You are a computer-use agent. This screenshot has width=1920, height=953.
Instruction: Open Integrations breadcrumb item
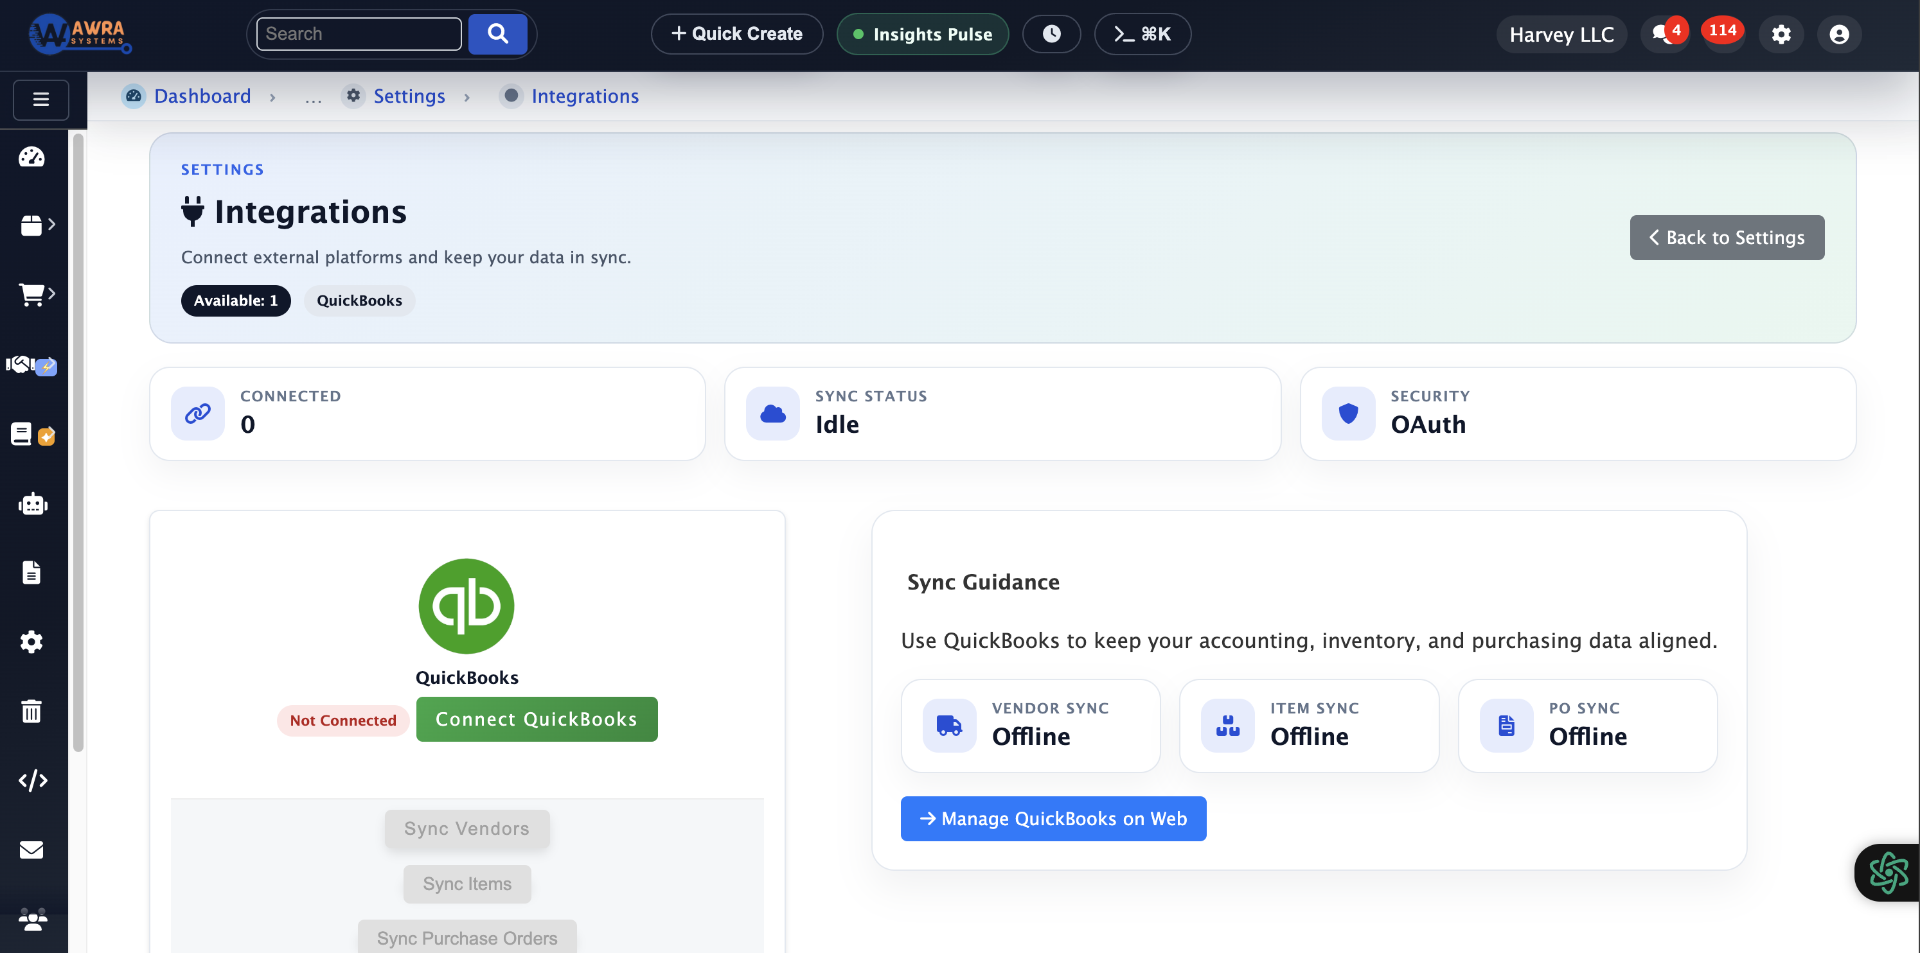(x=584, y=96)
